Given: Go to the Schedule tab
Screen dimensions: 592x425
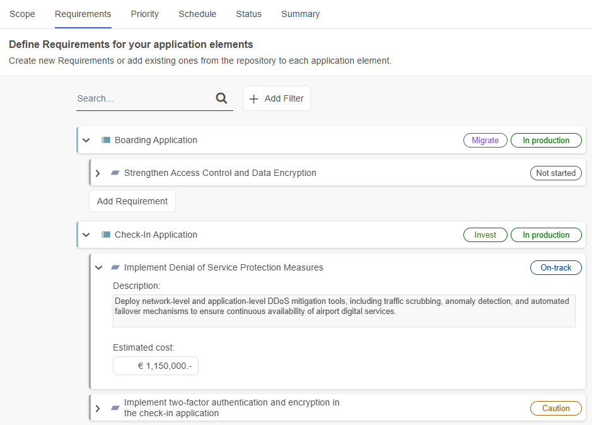Looking at the screenshot, I should (x=197, y=14).
